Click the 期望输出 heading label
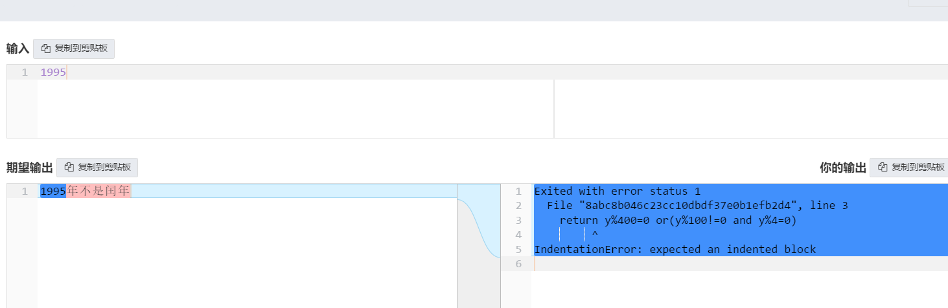The width and height of the screenshot is (948, 308). click(x=29, y=168)
